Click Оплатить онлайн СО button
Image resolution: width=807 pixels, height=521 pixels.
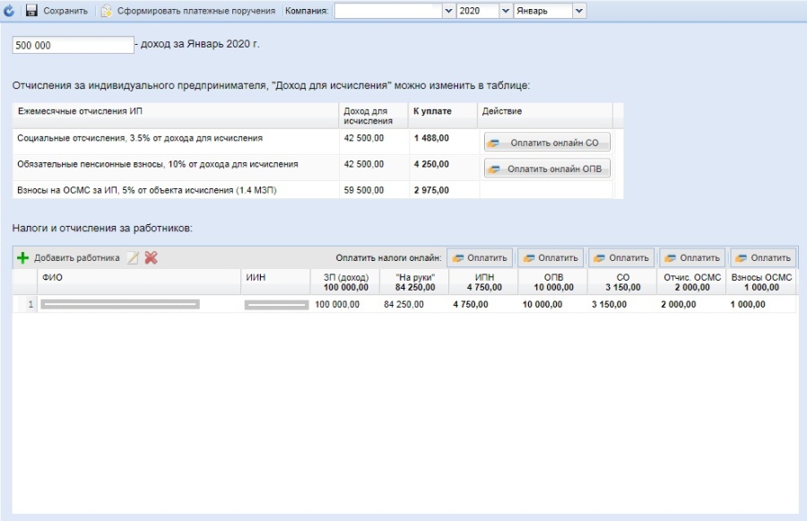pyautogui.click(x=547, y=143)
